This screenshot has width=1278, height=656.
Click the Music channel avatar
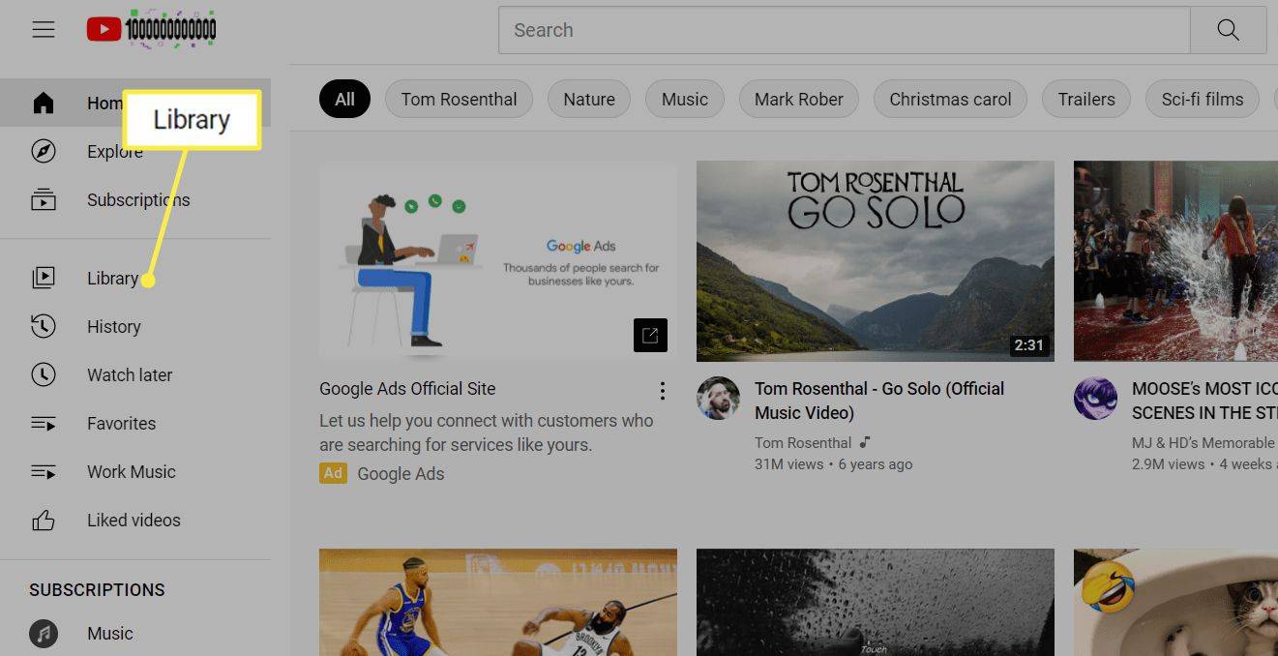[x=44, y=634]
